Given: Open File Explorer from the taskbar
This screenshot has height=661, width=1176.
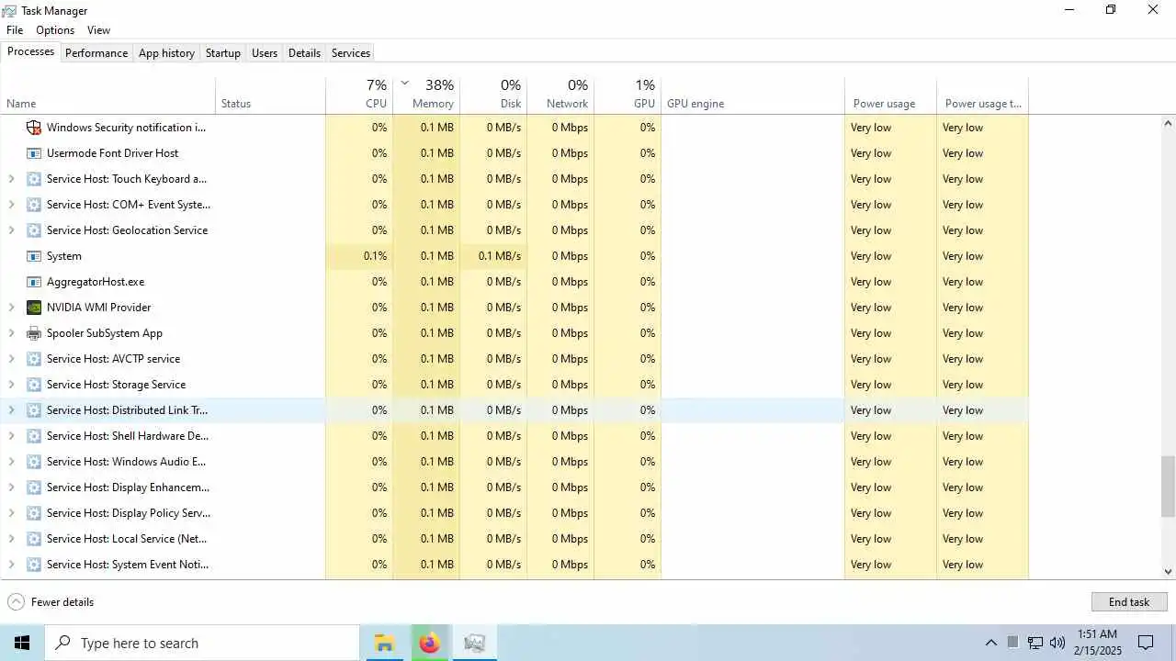Looking at the screenshot, I should coord(384,643).
